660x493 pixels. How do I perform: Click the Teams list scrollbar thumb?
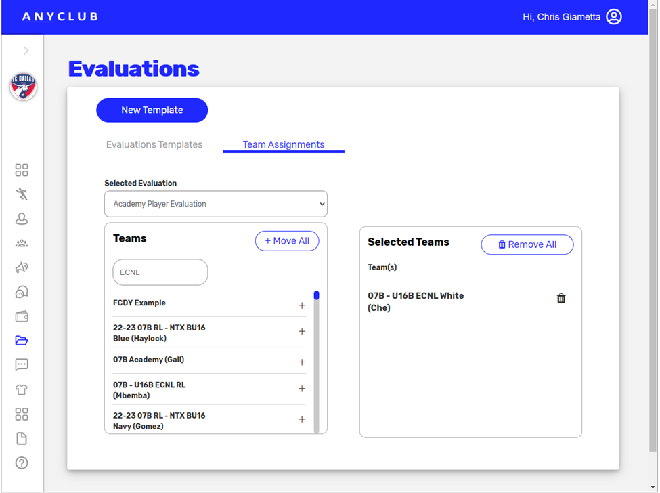[317, 295]
